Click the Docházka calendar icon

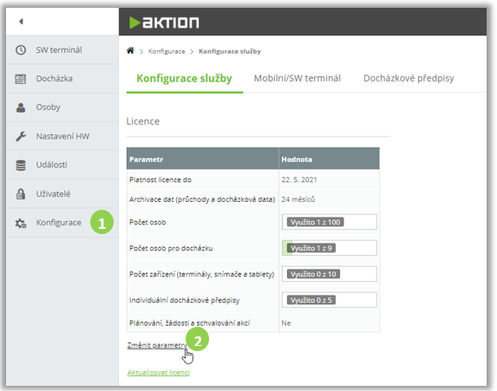point(21,79)
